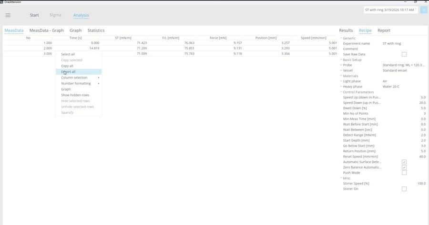
Task: Click the Reset Speed value 40.0
Action: (422, 157)
